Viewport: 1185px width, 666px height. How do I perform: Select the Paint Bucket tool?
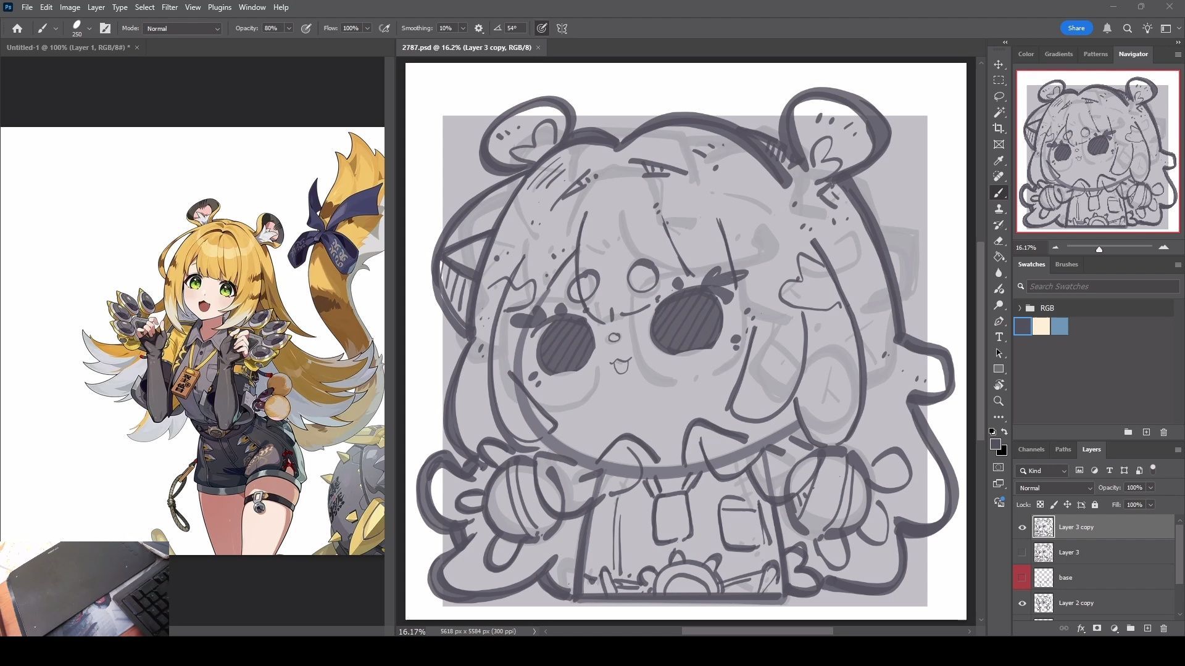[999, 258]
